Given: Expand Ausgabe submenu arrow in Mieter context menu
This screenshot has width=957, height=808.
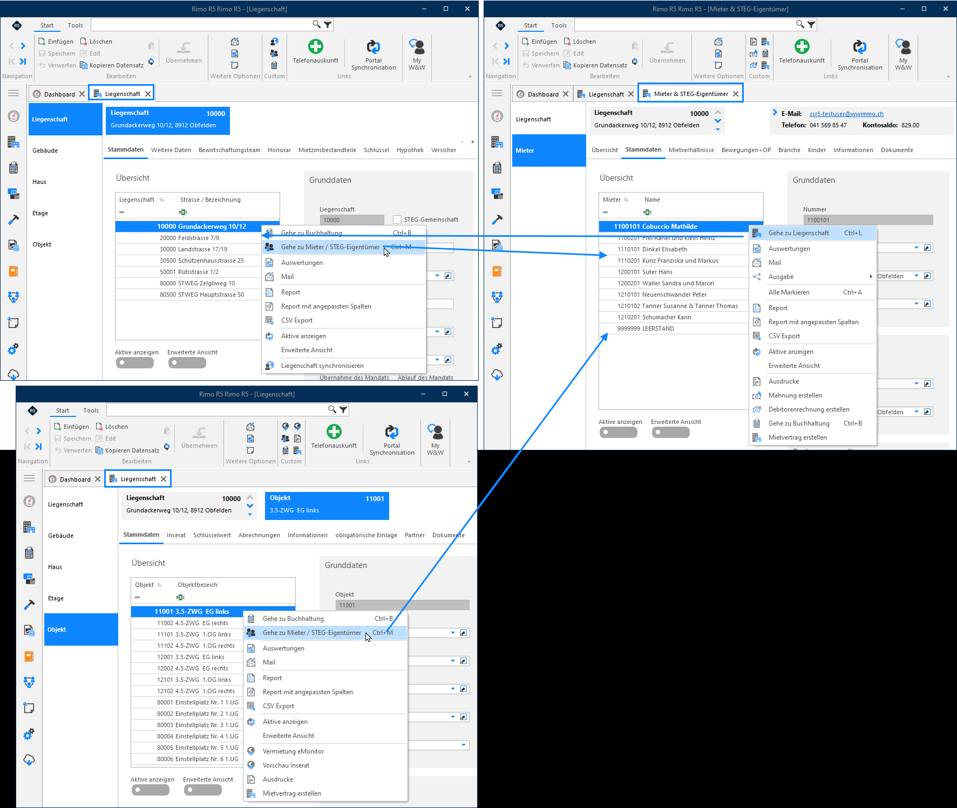Looking at the screenshot, I should point(871,277).
